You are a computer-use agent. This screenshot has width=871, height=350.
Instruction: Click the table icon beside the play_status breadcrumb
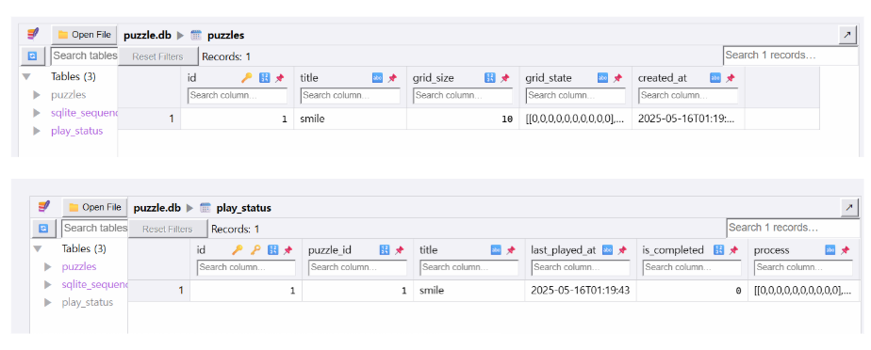tap(205, 208)
